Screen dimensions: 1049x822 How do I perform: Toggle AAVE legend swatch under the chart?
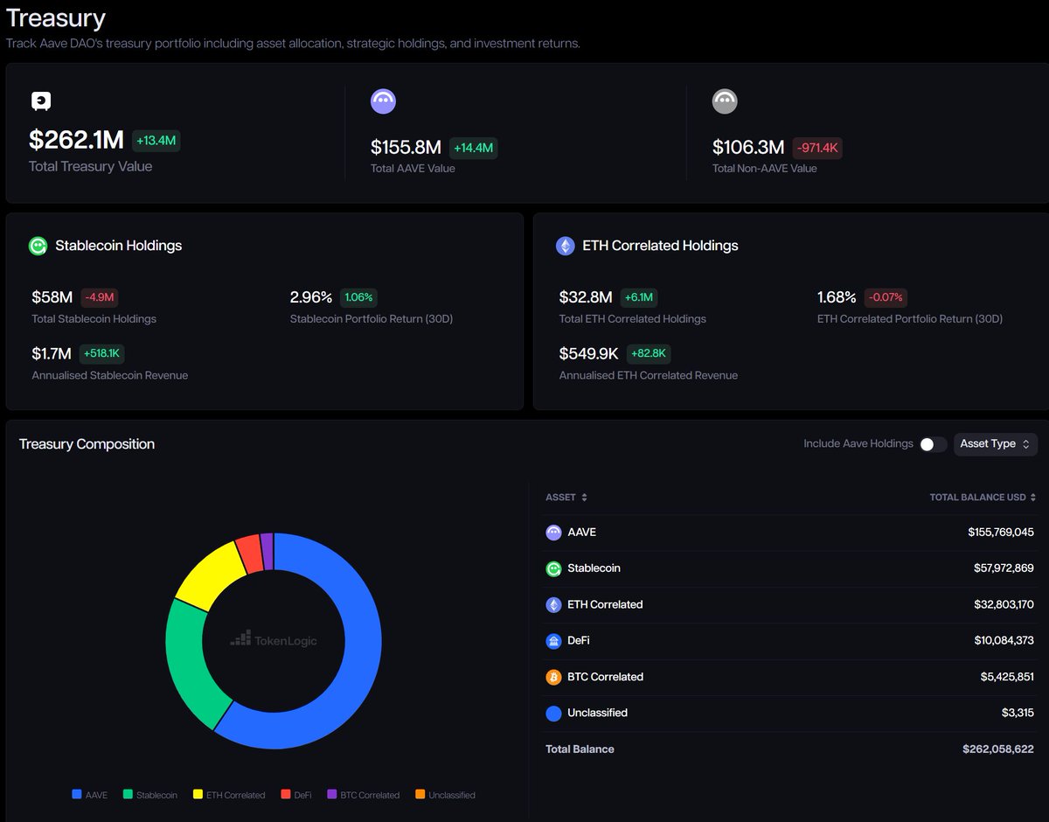pos(77,795)
